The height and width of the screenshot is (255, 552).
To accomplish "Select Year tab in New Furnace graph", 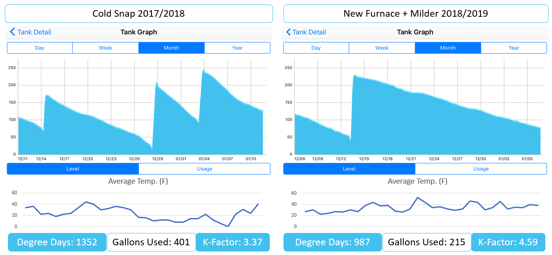I will pyautogui.click(x=514, y=48).
